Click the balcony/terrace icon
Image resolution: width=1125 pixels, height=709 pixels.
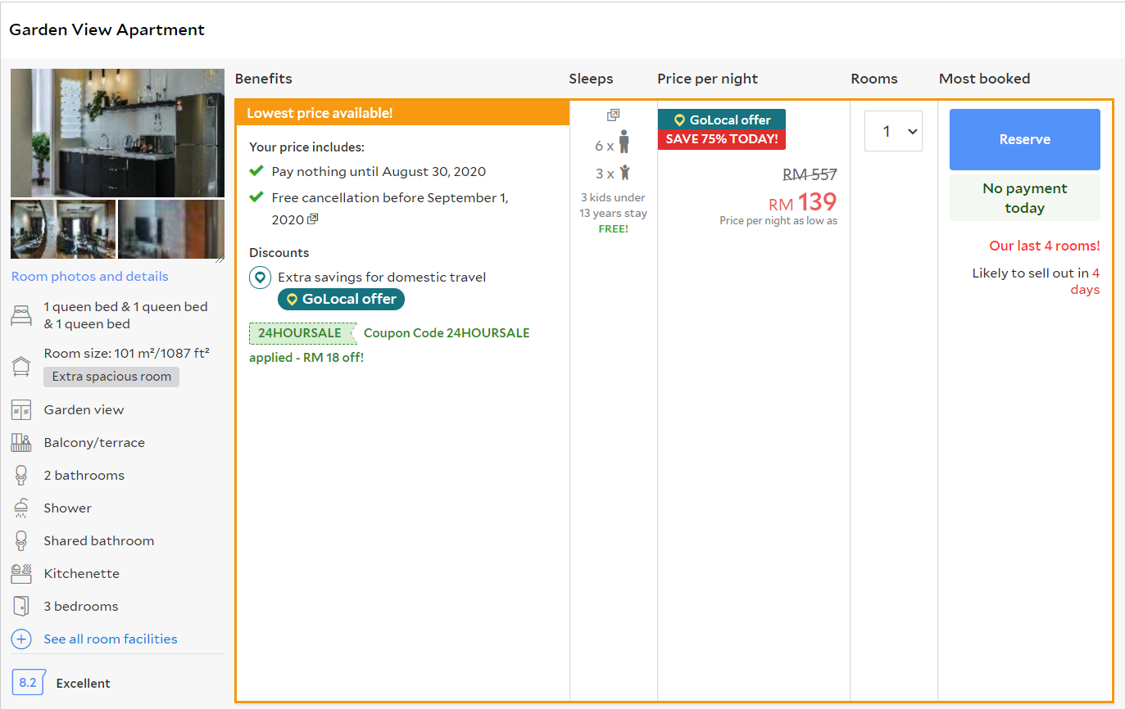click(x=21, y=443)
